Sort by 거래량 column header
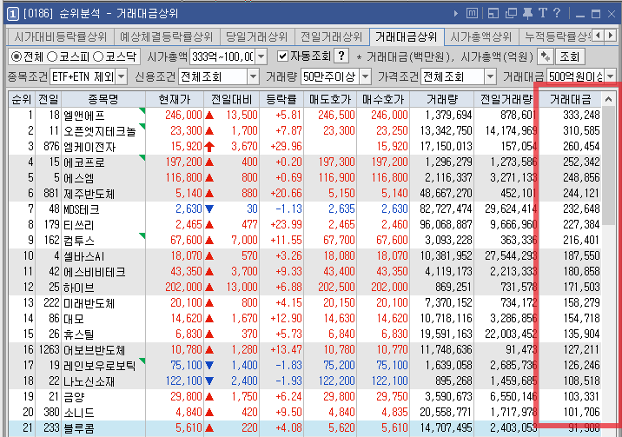Screen dimensions: 622x437 point(442,99)
